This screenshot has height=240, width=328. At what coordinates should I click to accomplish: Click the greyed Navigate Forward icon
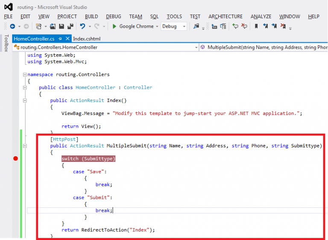[26, 26]
